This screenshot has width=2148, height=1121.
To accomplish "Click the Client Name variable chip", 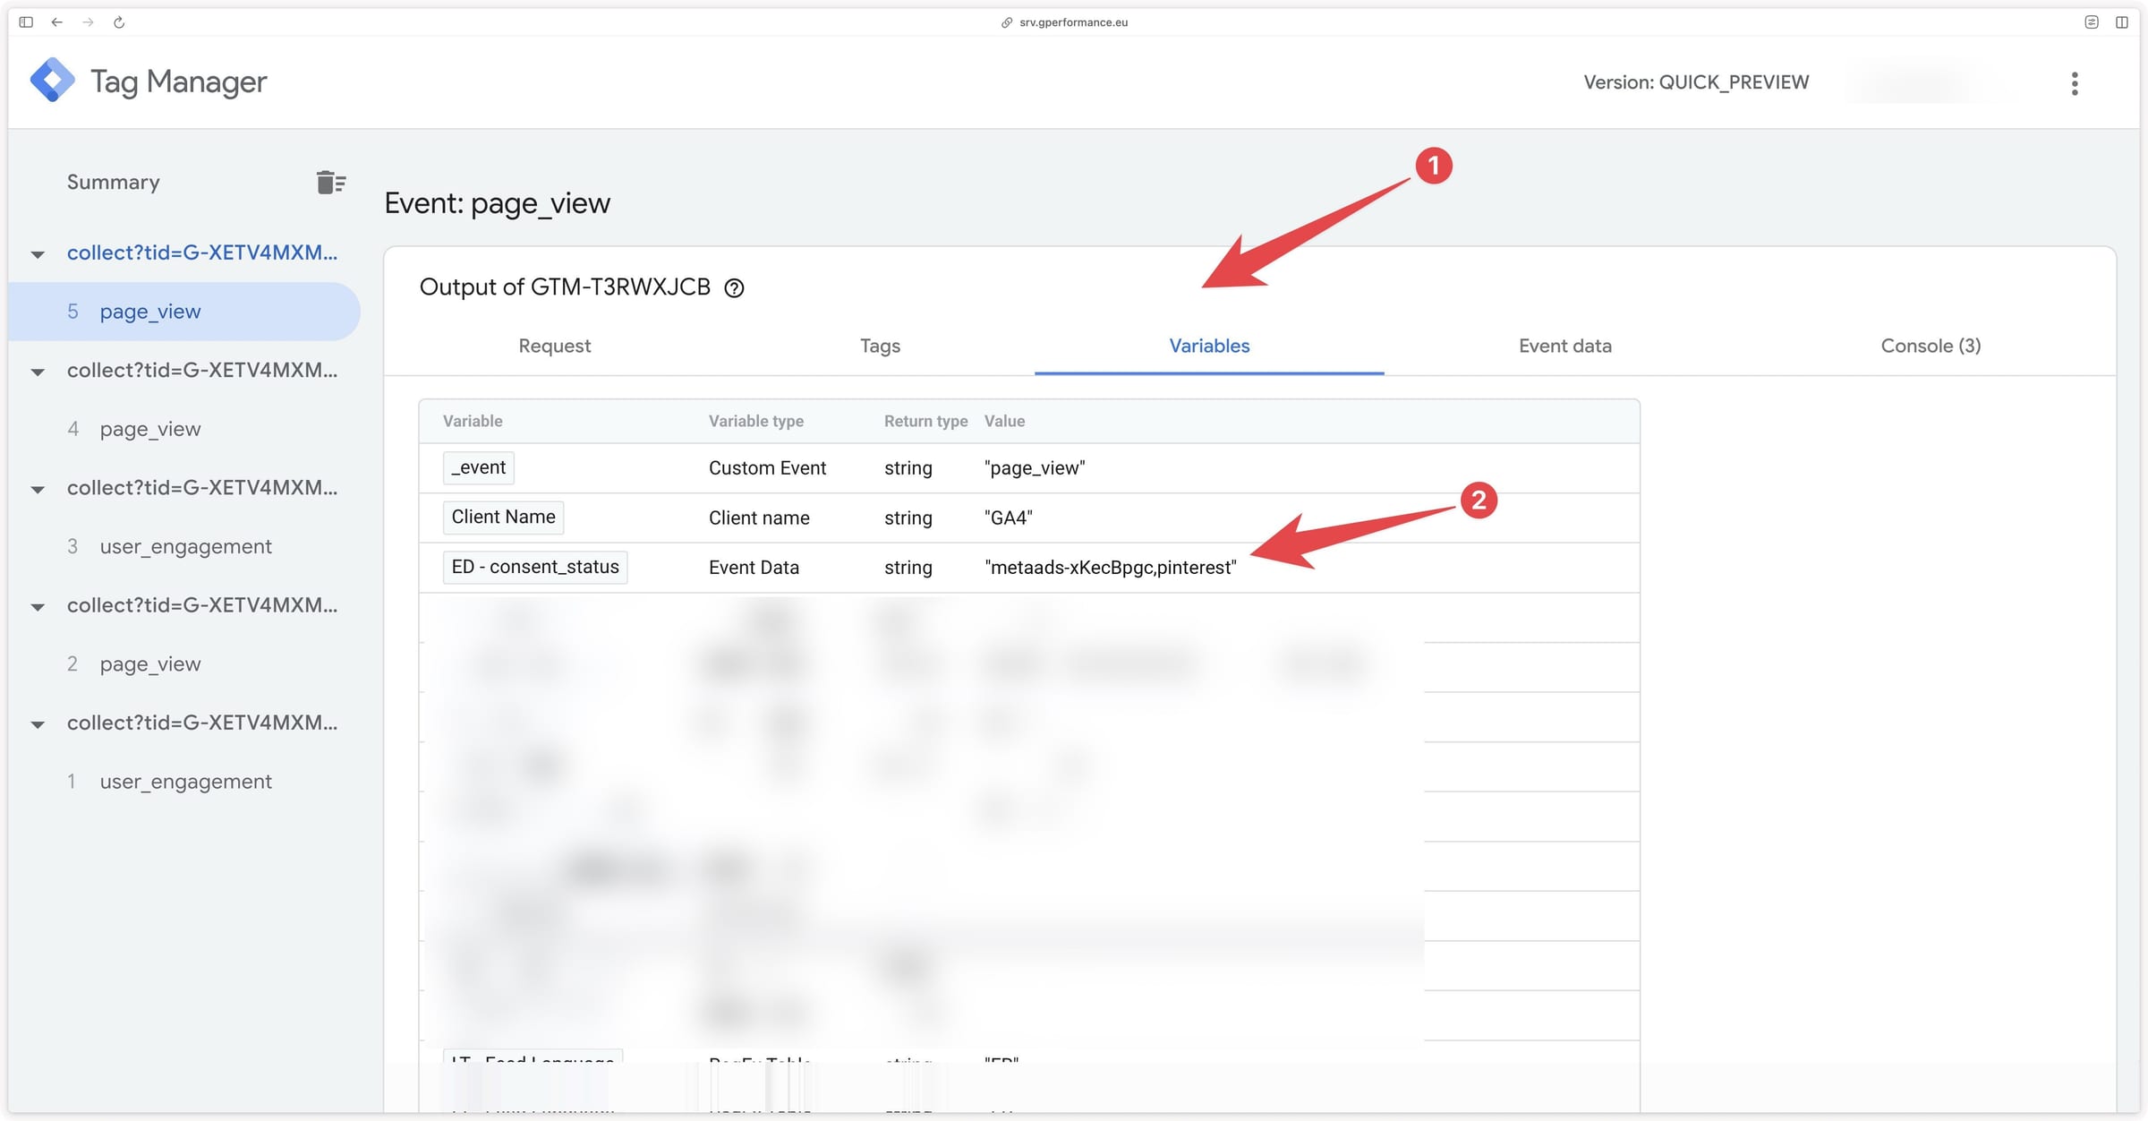I will (503, 517).
